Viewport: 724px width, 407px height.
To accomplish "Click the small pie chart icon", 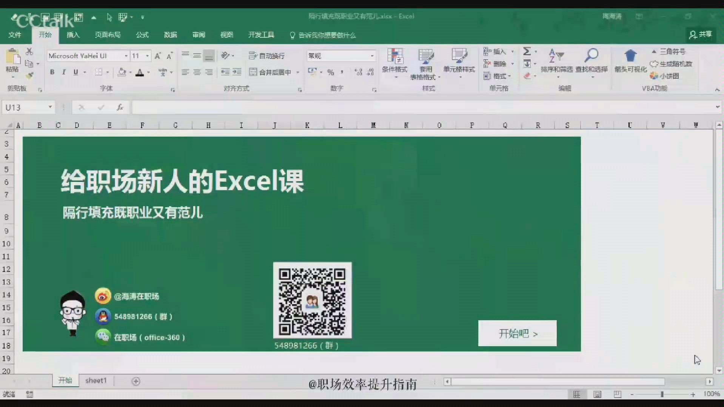I will [x=654, y=76].
